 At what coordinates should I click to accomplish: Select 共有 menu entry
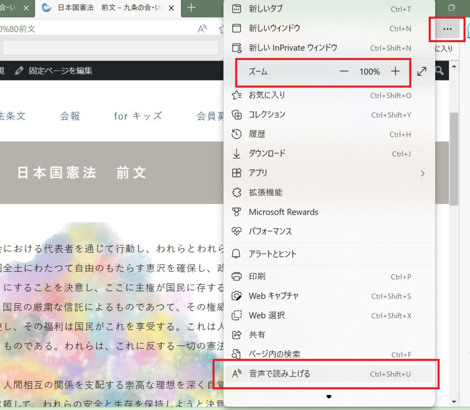(x=329, y=335)
